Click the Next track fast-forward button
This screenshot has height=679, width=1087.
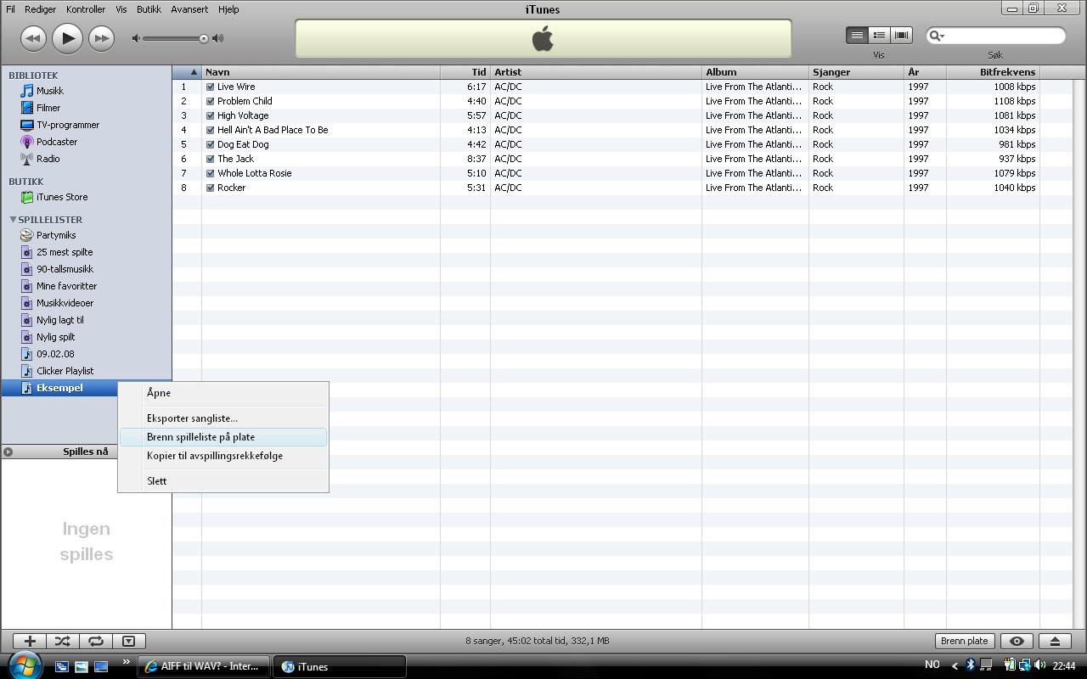(x=101, y=37)
